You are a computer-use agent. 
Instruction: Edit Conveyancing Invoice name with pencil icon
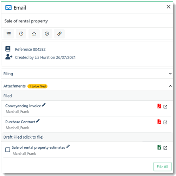pos(44,105)
